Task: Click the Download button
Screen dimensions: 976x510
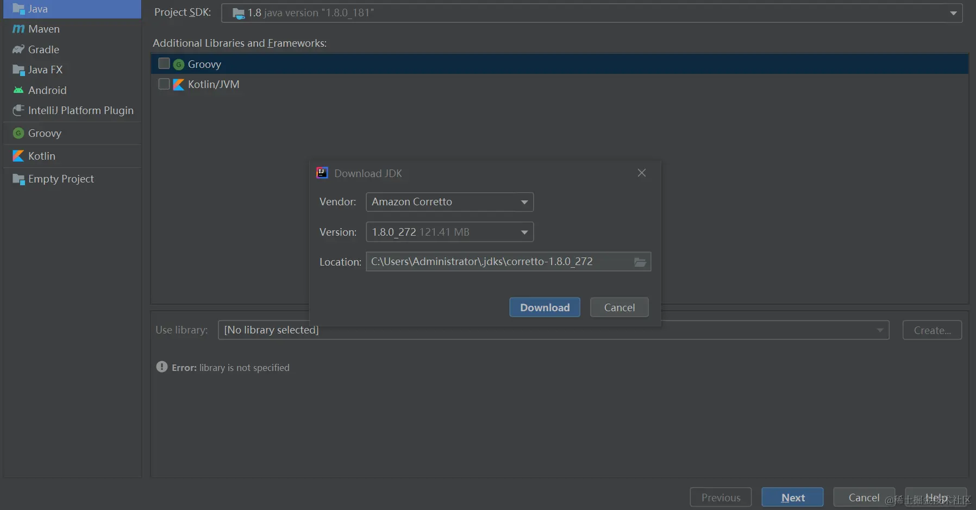Action: (x=545, y=307)
